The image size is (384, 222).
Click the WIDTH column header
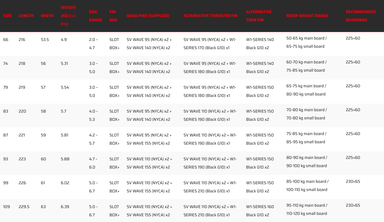pyautogui.click(x=47, y=16)
